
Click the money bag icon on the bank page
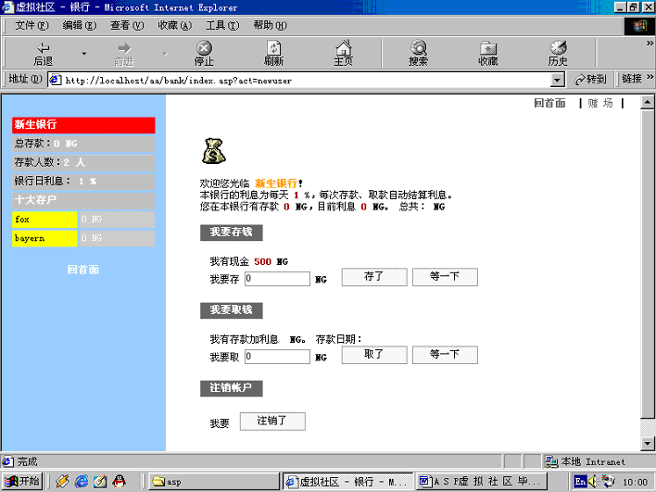point(214,150)
